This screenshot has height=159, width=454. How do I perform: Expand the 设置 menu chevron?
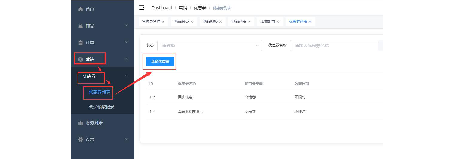[x=126, y=139]
